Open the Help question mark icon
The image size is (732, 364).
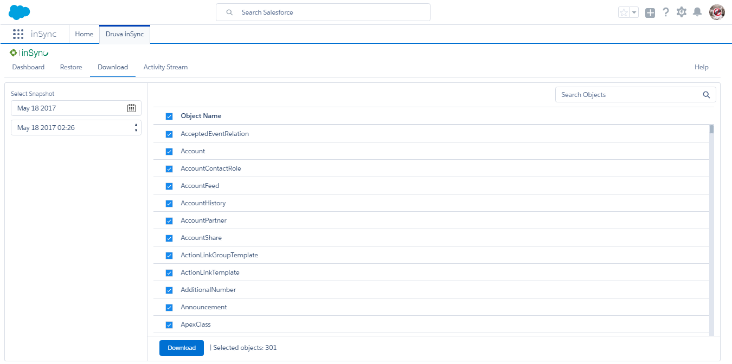pyautogui.click(x=666, y=12)
